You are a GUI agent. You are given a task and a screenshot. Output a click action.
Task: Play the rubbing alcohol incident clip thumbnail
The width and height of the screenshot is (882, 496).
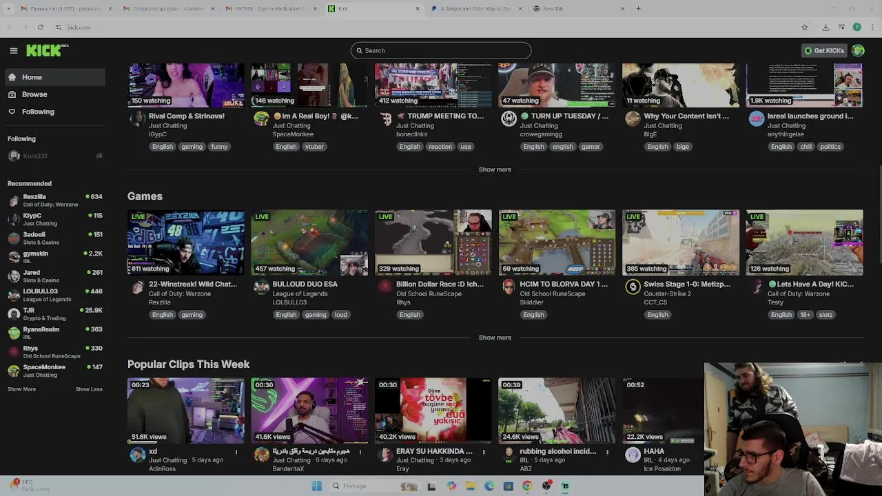point(557,411)
